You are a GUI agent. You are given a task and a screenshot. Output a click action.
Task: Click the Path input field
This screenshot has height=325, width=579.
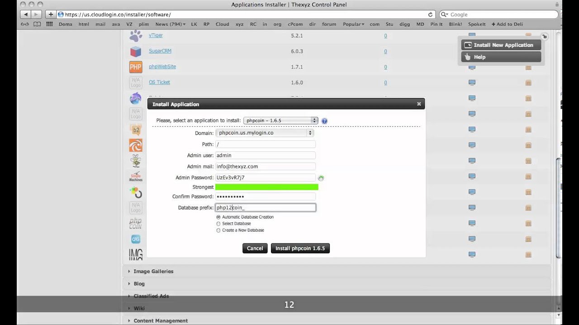266,144
